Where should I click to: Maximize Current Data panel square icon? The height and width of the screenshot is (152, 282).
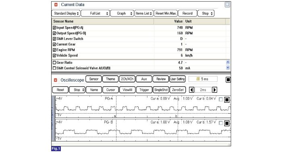tap(227, 5)
